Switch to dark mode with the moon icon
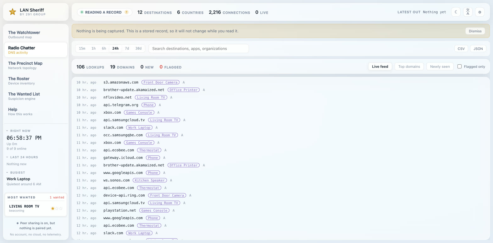 pos(456,12)
